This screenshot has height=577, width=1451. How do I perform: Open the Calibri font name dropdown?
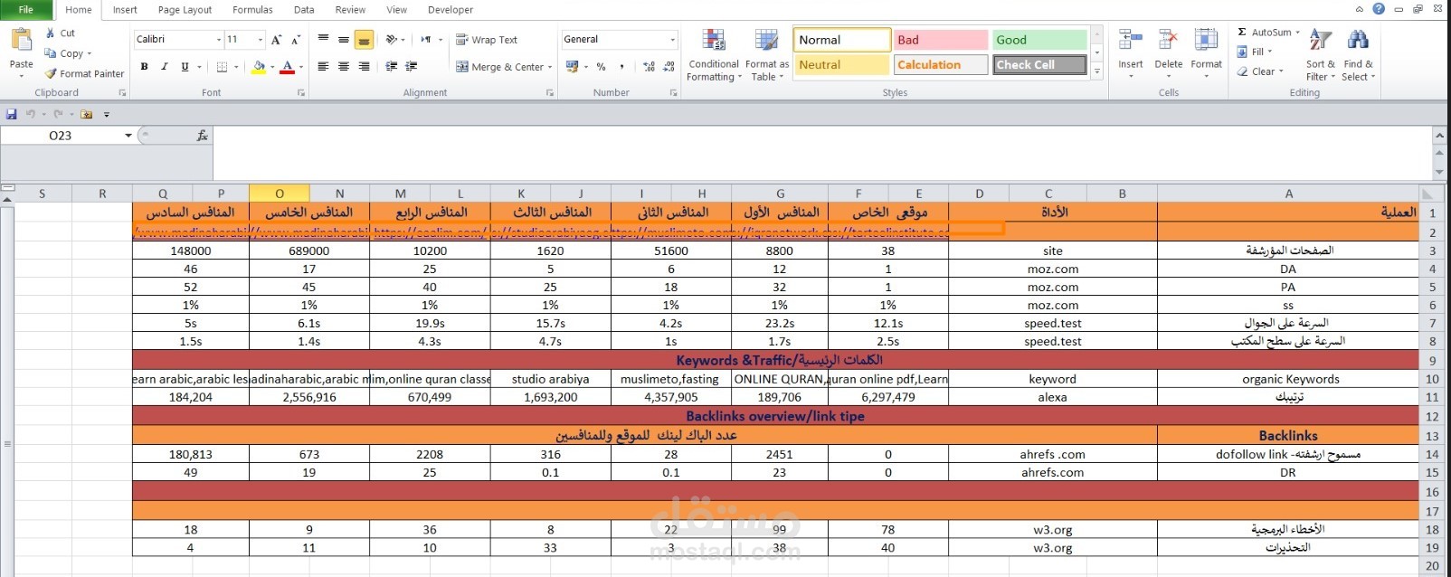(x=218, y=40)
